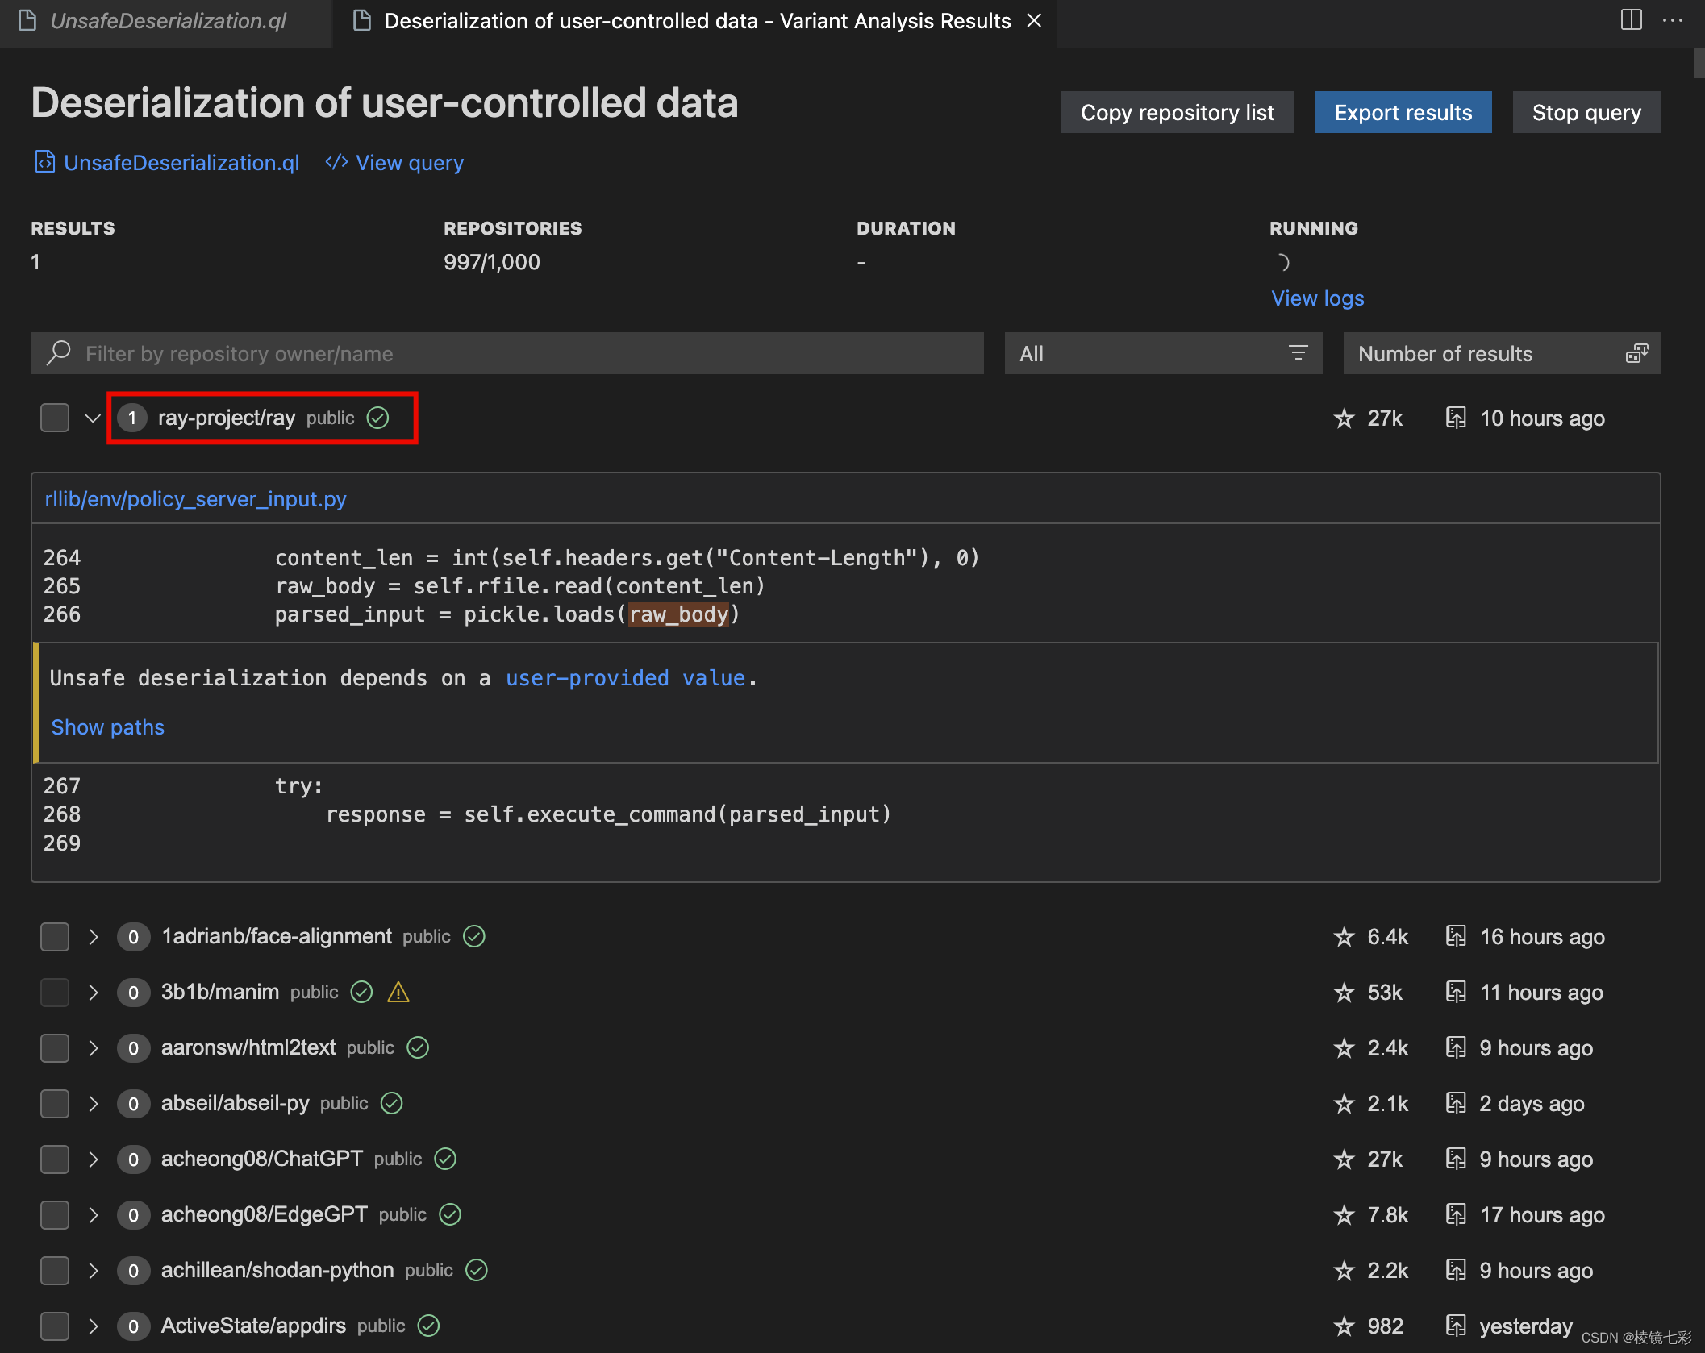Viewport: 1705px width, 1353px height.
Task: Open the View logs link
Action: coord(1318,298)
